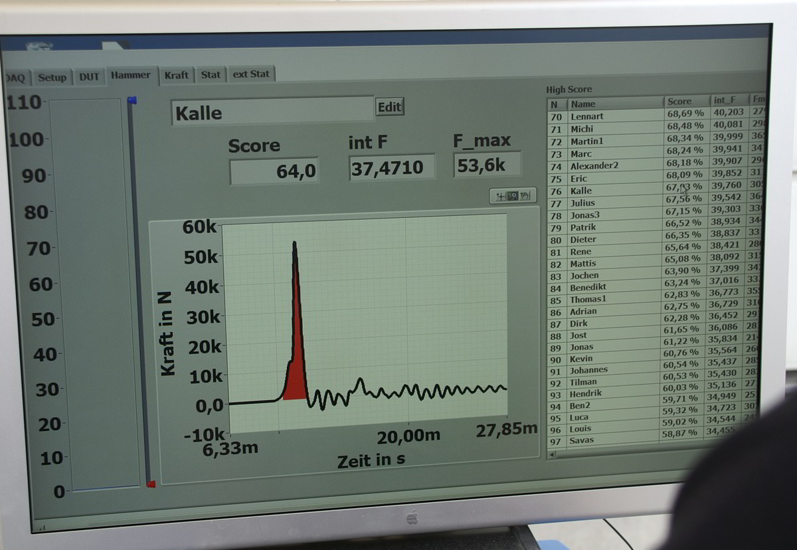The width and height of the screenshot is (797, 550).
Task: Click the Louis name cell
Action: (580, 429)
